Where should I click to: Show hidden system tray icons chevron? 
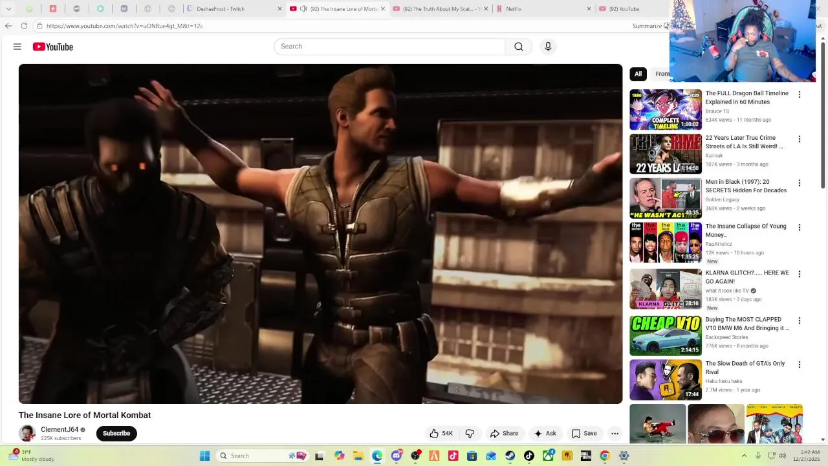tap(744, 456)
